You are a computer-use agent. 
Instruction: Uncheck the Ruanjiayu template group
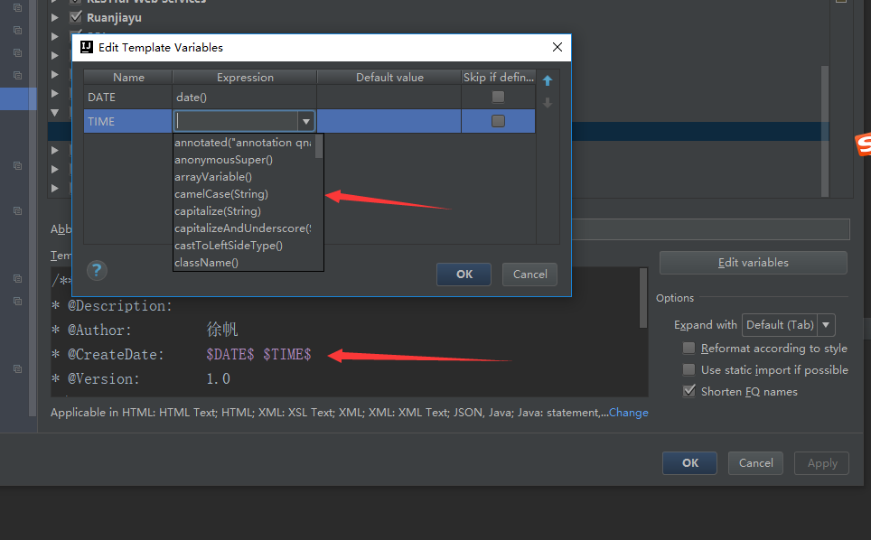pyautogui.click(x=76, y=17)
